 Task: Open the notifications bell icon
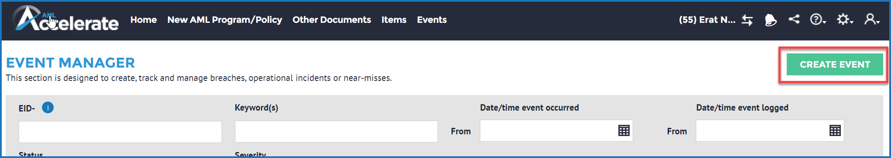(x=771, y=20)
